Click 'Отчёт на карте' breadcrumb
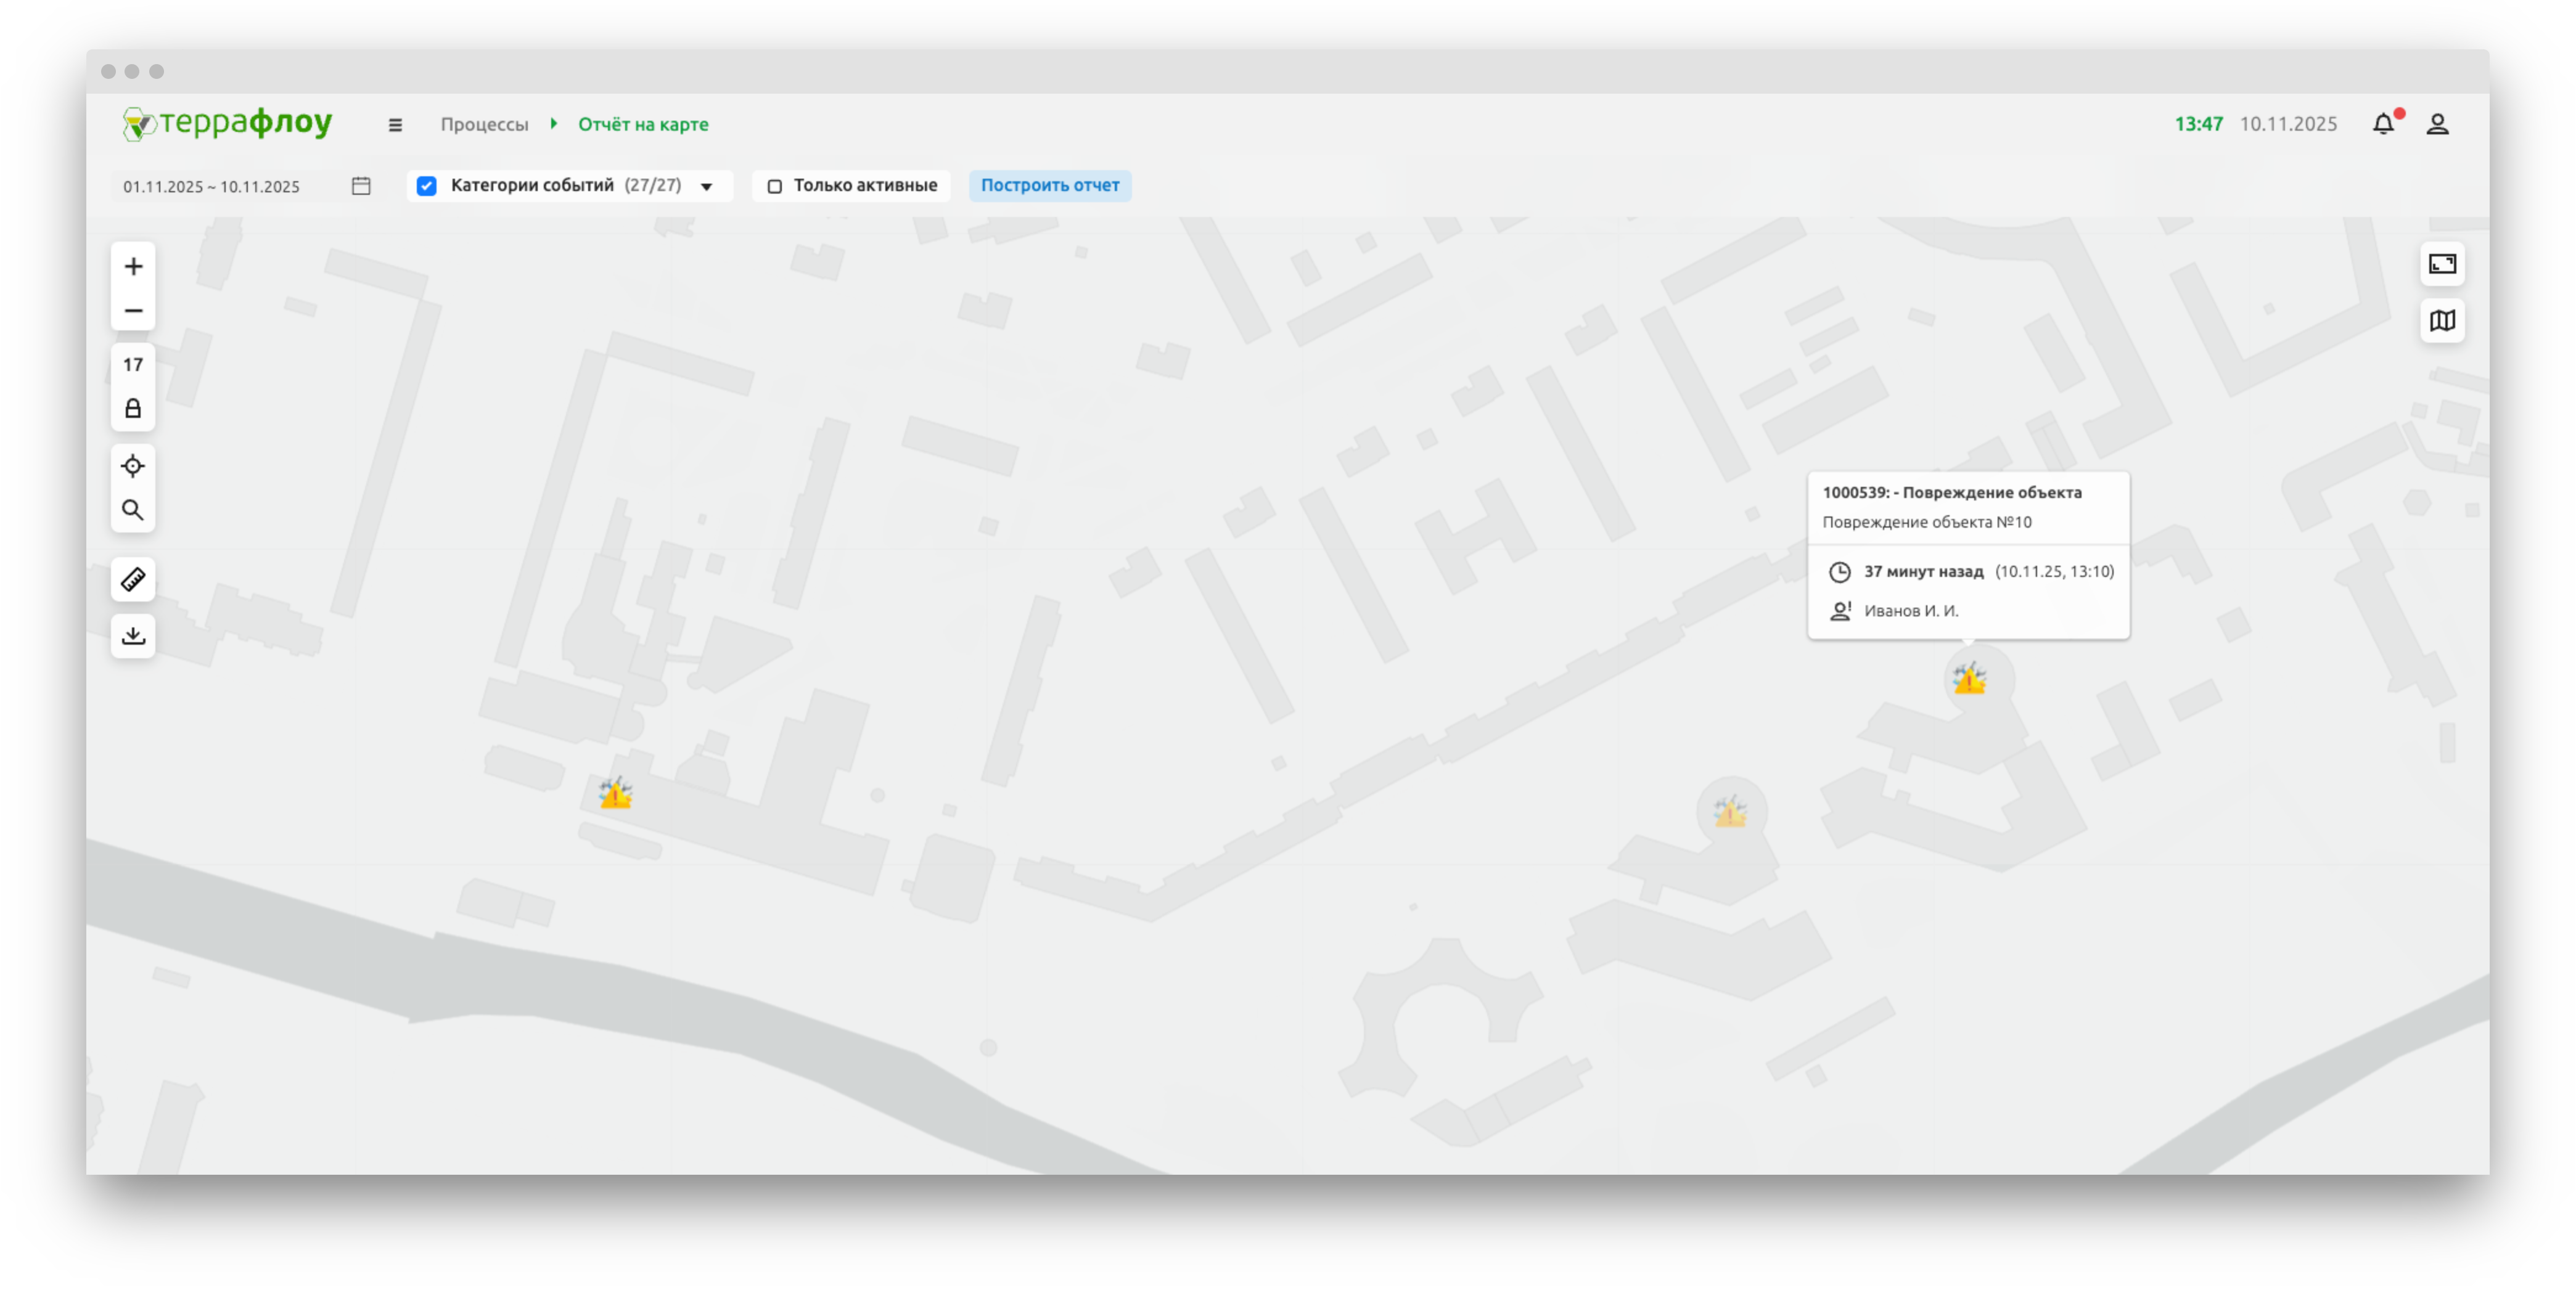 tap(643, 124)
